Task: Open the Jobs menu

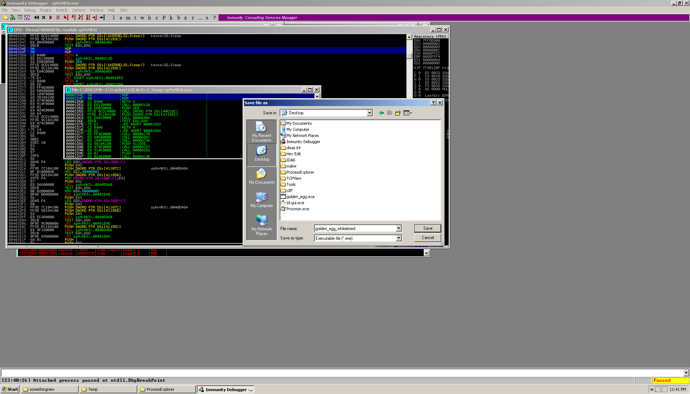Action: click(x=123, y=10)
